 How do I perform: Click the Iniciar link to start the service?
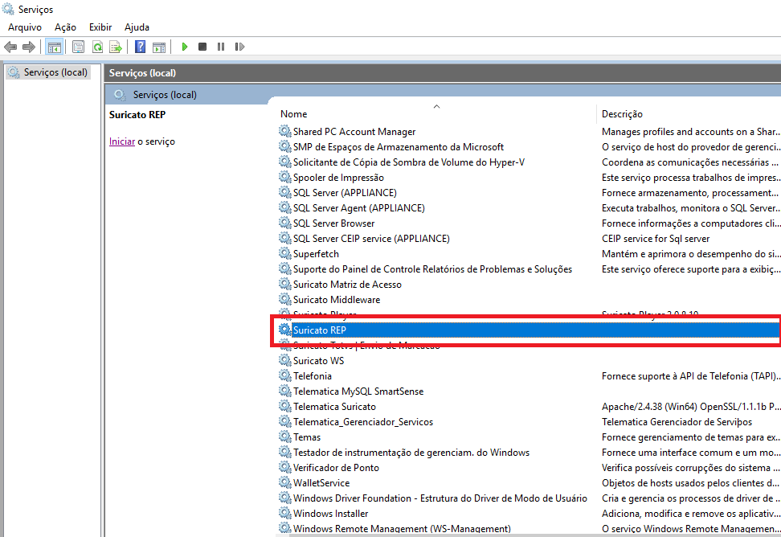click(x=122, y=141)
